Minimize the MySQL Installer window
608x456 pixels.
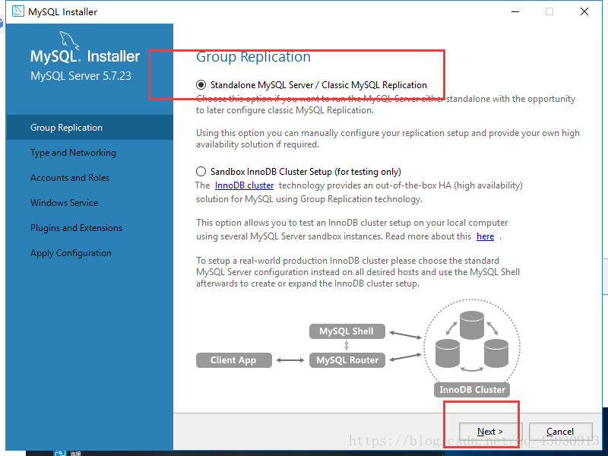click(515, 11)
